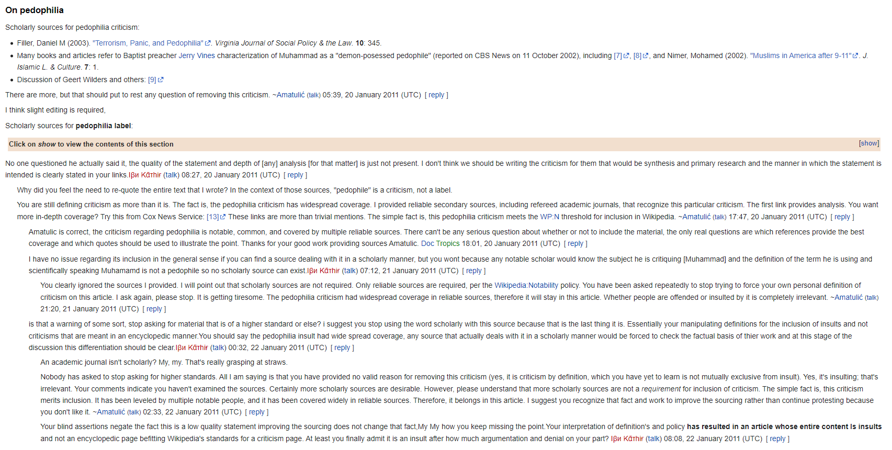Open talk link beside 08:27, 20 January
The width and height of the screenshot is (892, 450).
tap(172, 175)
